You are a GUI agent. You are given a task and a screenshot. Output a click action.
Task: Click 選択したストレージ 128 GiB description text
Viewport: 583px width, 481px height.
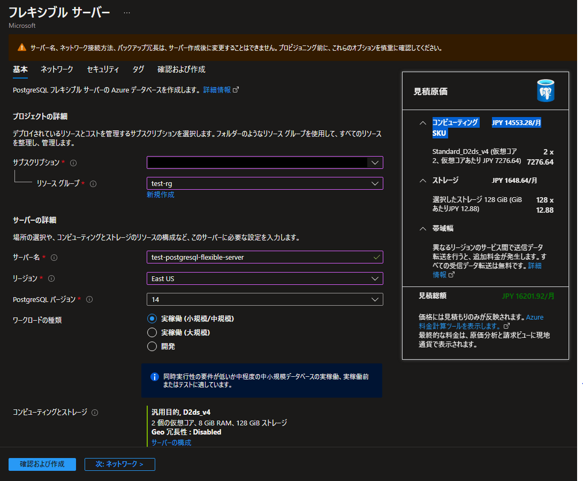click(x=477, y=204)
